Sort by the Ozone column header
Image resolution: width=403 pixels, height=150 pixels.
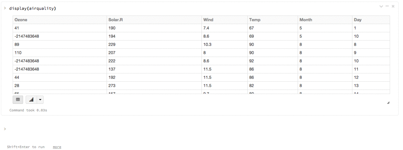21,20
